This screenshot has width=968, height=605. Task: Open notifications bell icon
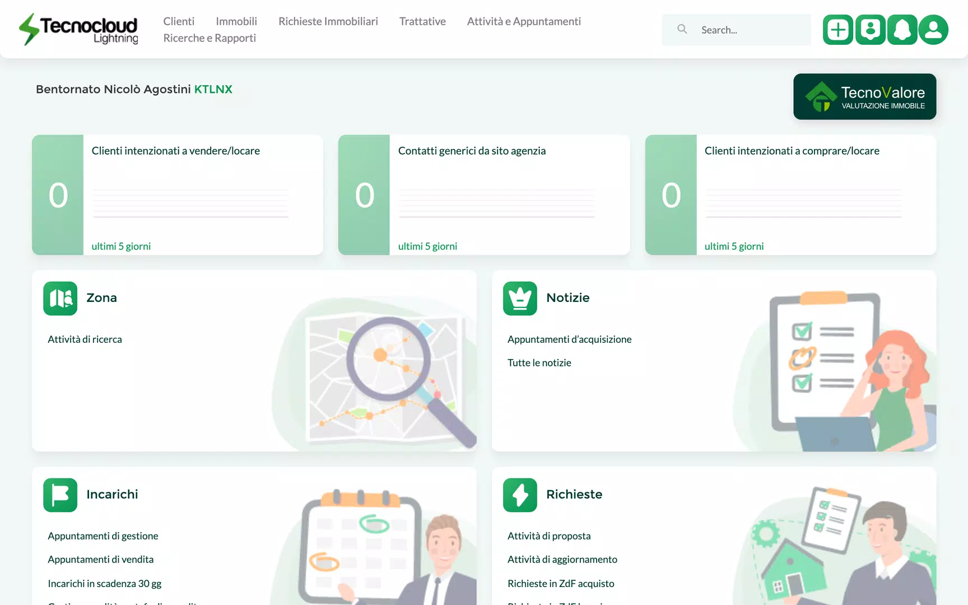[902, 30]
